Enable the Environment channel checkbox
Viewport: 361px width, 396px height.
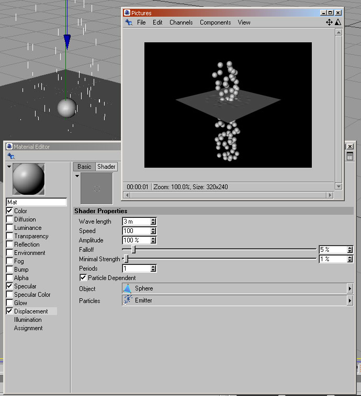point(9,252)
